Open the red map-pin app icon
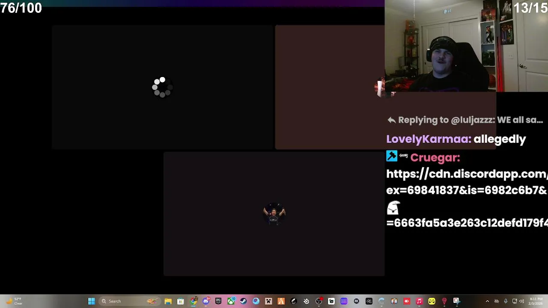Viewport: 548px width, 308px height. 444,301
